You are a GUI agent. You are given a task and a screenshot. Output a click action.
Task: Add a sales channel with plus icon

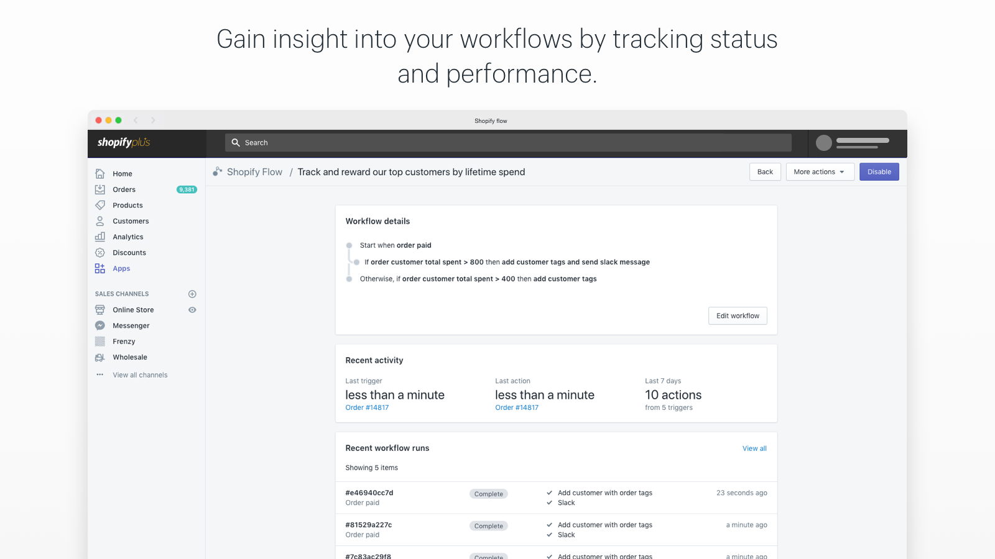(192, 294)
